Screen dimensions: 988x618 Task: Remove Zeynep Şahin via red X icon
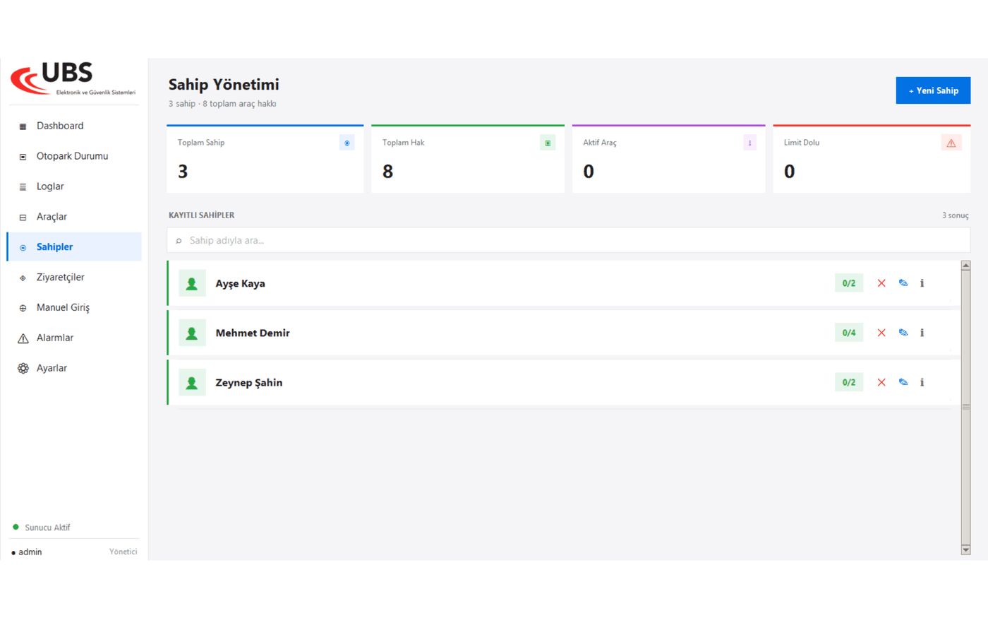881,382
